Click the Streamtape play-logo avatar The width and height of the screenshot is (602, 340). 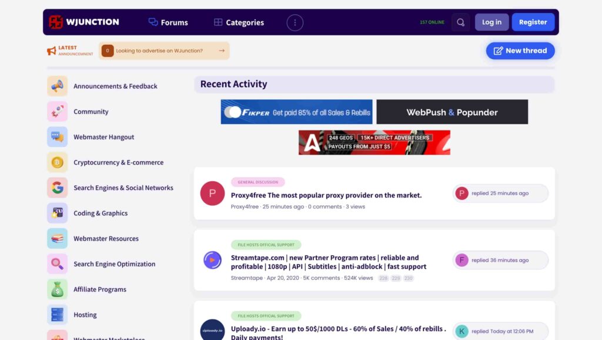(212, 260)
